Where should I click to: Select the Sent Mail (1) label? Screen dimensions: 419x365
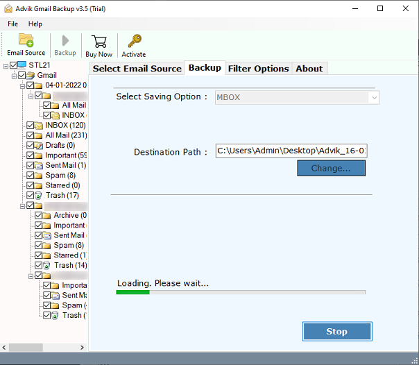(66, 165)
